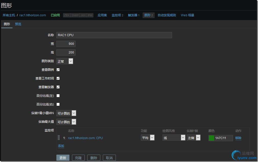Toggle the 查看图例 checkbox
Viewport: 258px width, 162px height.
(58, 70)
